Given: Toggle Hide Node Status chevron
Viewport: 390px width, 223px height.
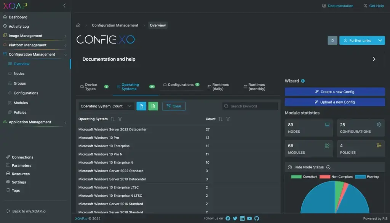Looking at the screenshot, I should tap(328, 167).
